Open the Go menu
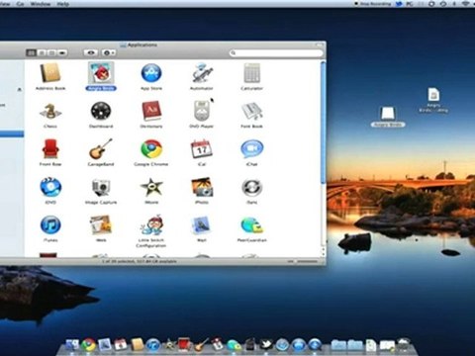Image resolution: width=475 pixels, height=356 pixels. (20, 4)
